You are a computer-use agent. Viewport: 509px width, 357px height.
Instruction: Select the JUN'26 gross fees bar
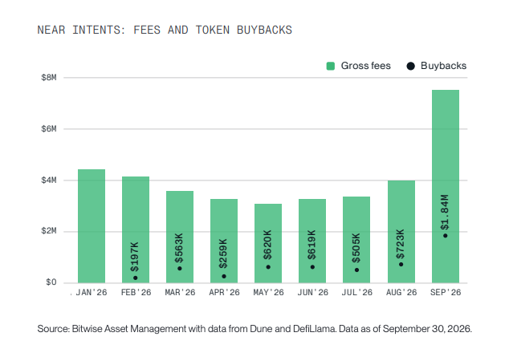coord(312,241)
